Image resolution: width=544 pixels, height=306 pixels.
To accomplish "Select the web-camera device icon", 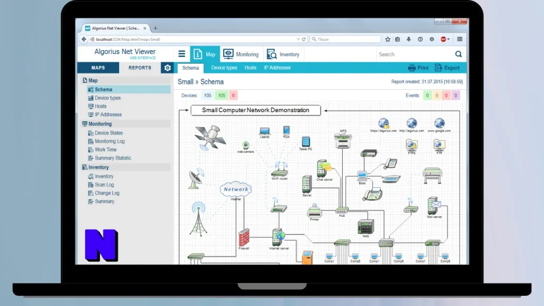I will 245,146.
